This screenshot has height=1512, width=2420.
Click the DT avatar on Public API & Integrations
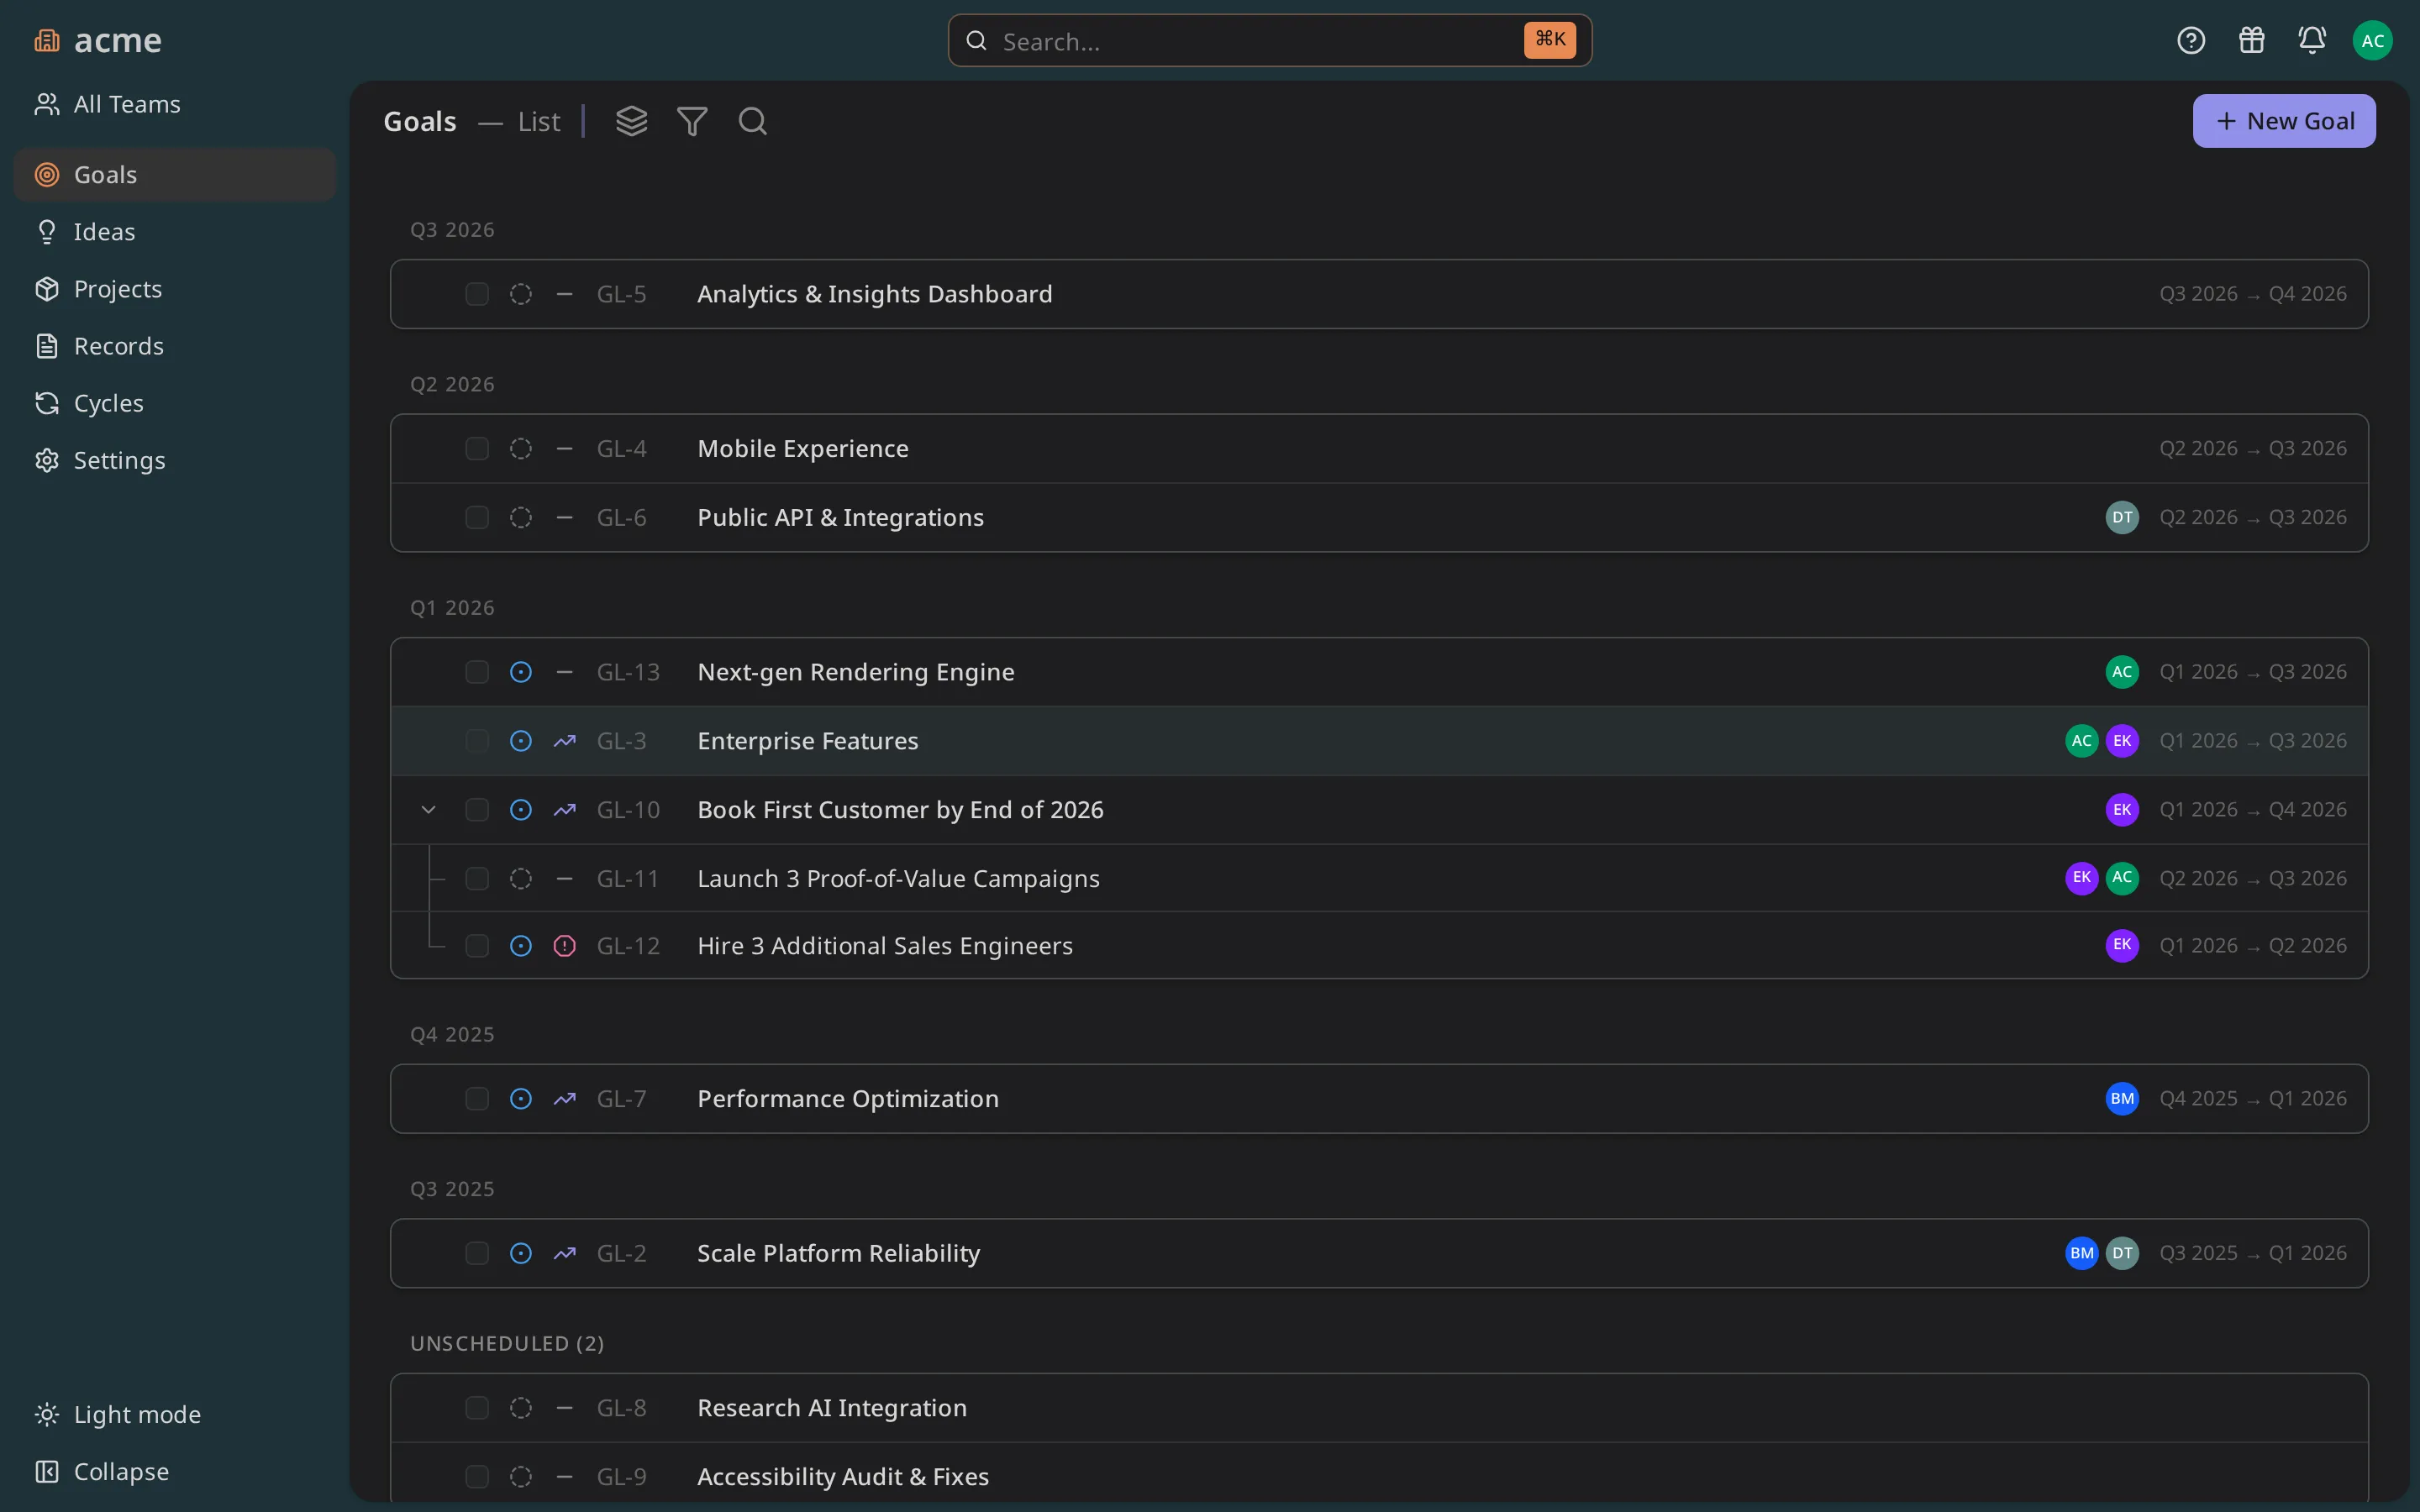pyautogui.click(x=2122, y=517)
